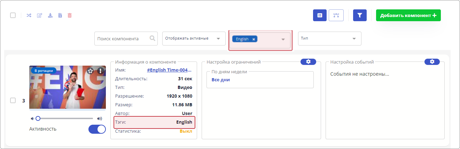This screenshot has height=149, width=460.
Task: Click the edit pencil icon in toolbar
Action: (40, 15)
